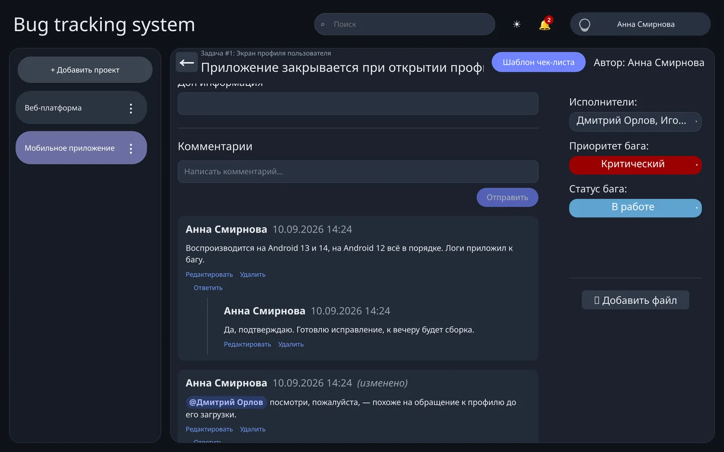Screen dimensions: 724x452
Task: Change bug status dropdown В работе
Action: coord(635,207)
